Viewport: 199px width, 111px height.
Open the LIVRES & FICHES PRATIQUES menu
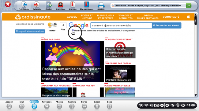pyautogui.click(x=148, y=17)
